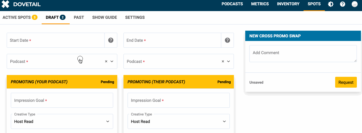Click into the Add Comment field
The height and width of the screenshot is (133, 362).
click(x=303, y=54)
